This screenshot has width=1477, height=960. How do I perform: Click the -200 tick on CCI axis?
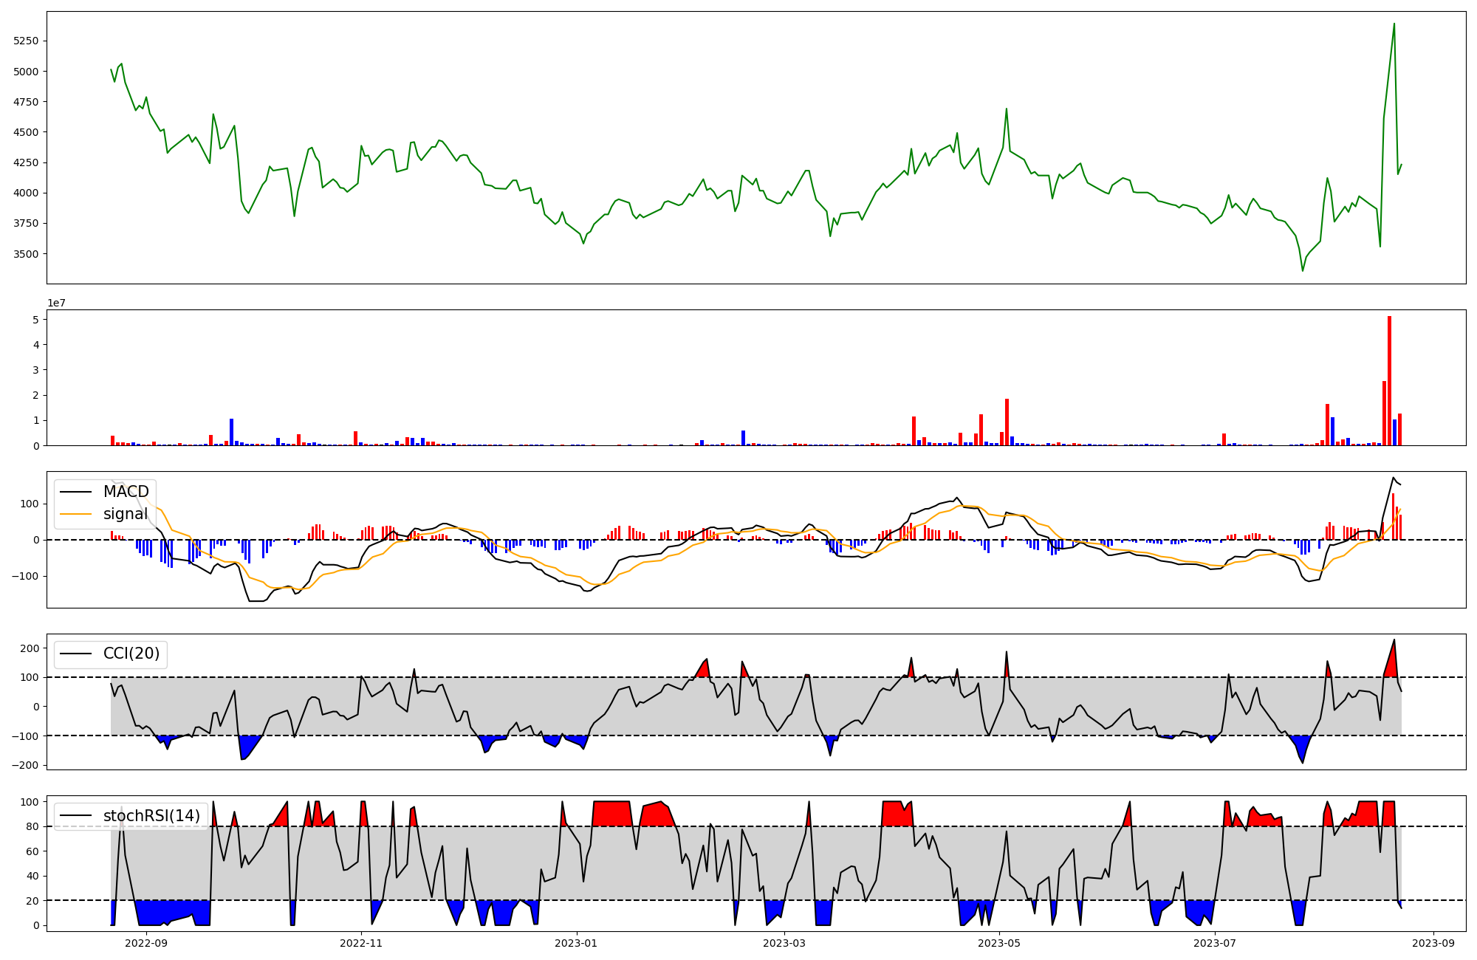click(26, 765)
